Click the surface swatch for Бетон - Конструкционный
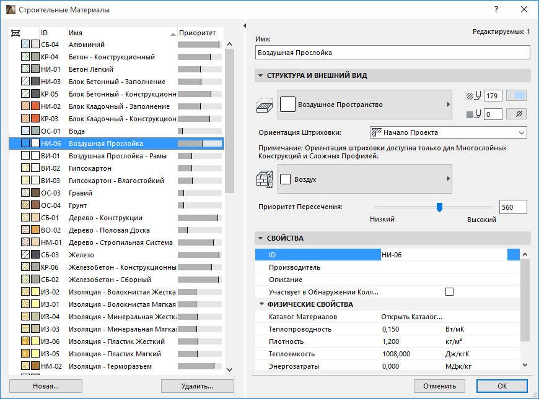 coord(35,57)
